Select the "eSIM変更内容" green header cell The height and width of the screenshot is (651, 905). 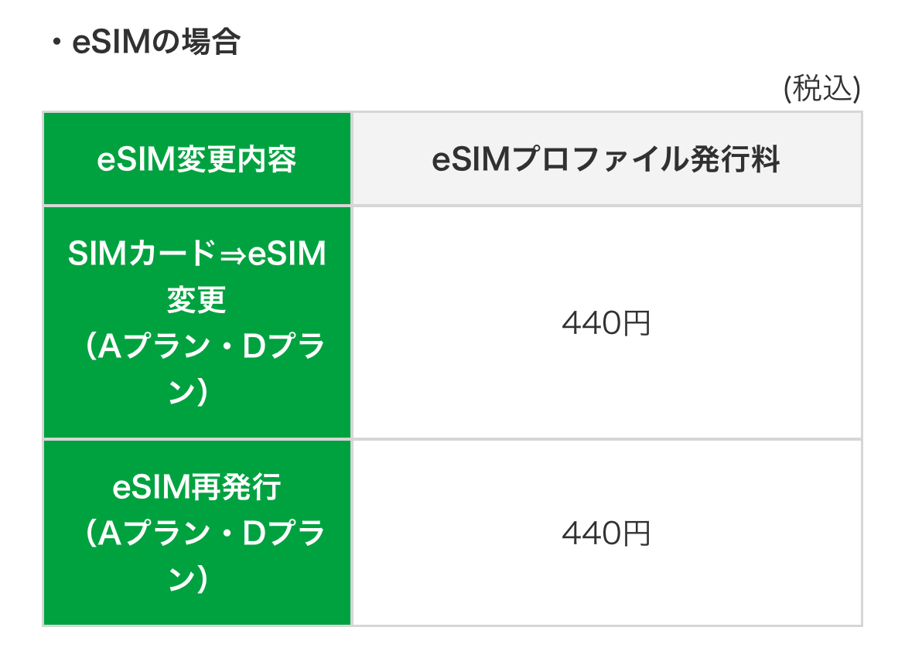tap(196, 160)
